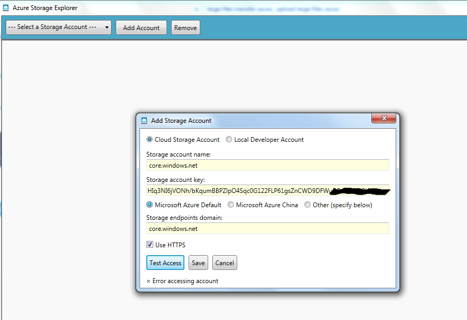This screenshot has height=320, width=467.
Task: Click the Storage account key field
Action: pyautogui.click(x=268, y=190)
